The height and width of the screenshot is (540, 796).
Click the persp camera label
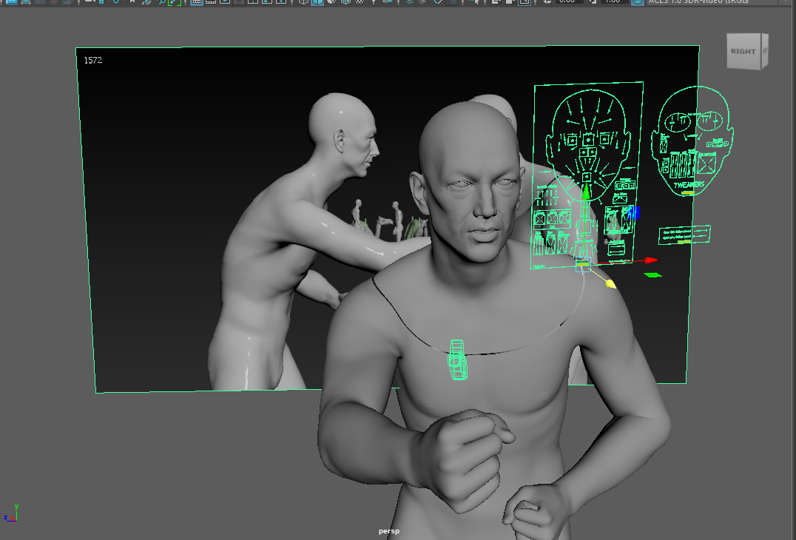click(388, 531)
